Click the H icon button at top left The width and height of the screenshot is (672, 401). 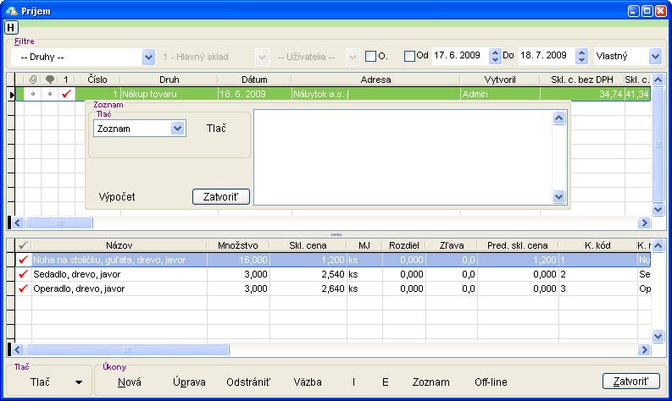click(11, 28)
